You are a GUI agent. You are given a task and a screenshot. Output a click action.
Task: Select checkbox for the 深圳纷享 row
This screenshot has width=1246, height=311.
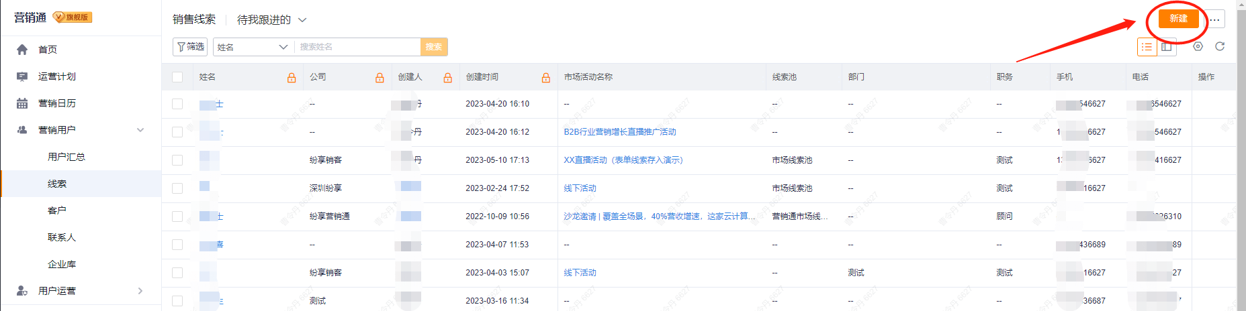[177, 188]
